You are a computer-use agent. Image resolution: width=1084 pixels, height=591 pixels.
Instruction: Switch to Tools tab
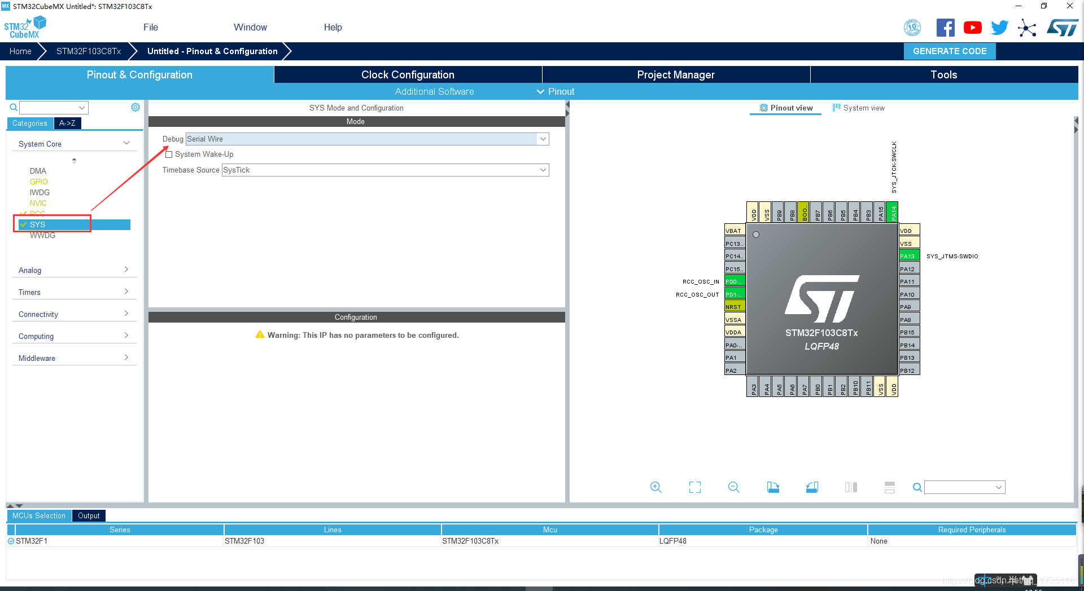[x=944, y=74]
